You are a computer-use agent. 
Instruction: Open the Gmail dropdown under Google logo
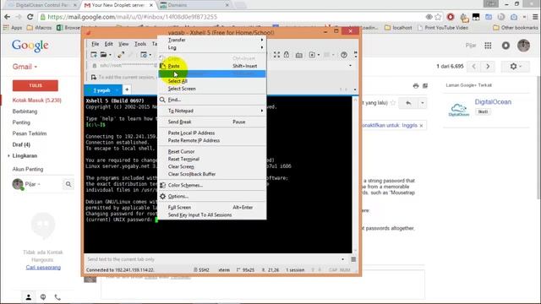tap(25, 67)
